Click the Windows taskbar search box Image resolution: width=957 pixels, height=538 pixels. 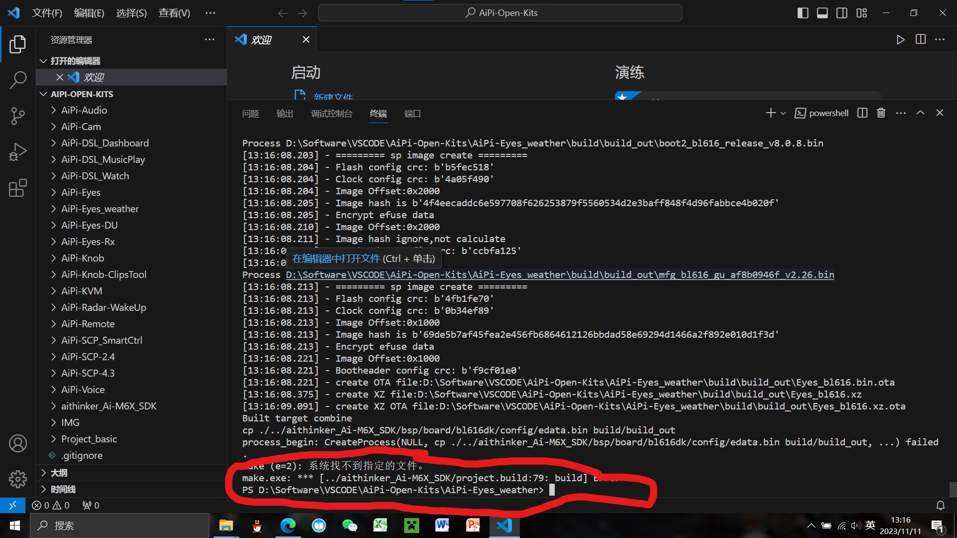[x=120, y=526]
